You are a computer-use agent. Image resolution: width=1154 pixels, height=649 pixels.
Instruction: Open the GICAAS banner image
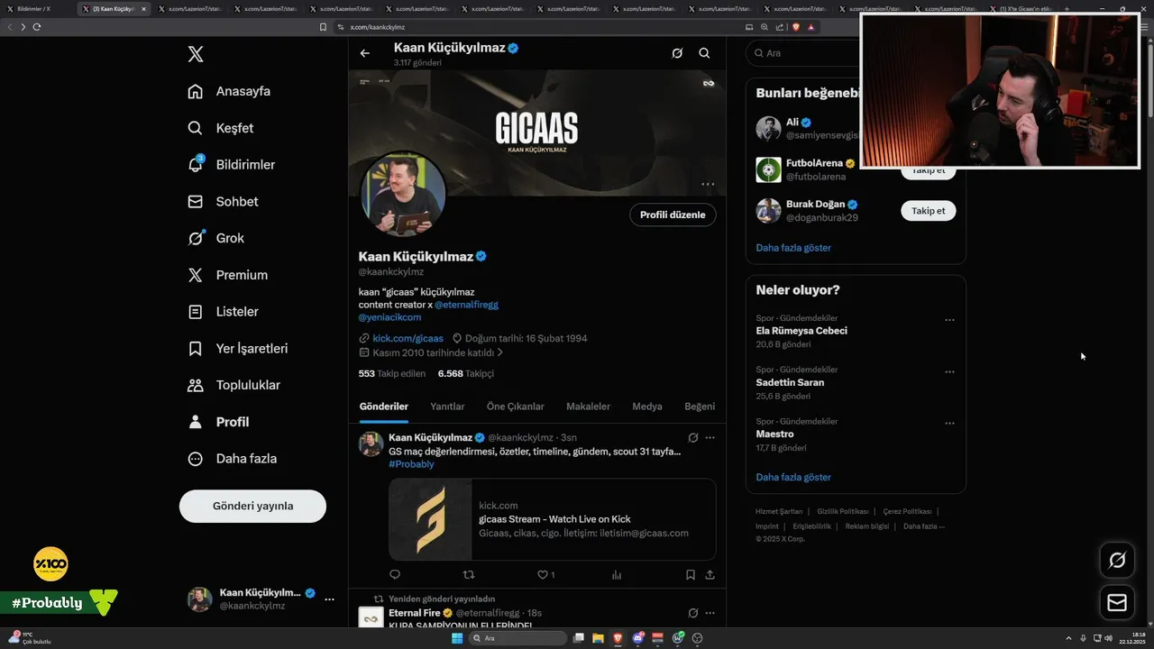point(537,133)
